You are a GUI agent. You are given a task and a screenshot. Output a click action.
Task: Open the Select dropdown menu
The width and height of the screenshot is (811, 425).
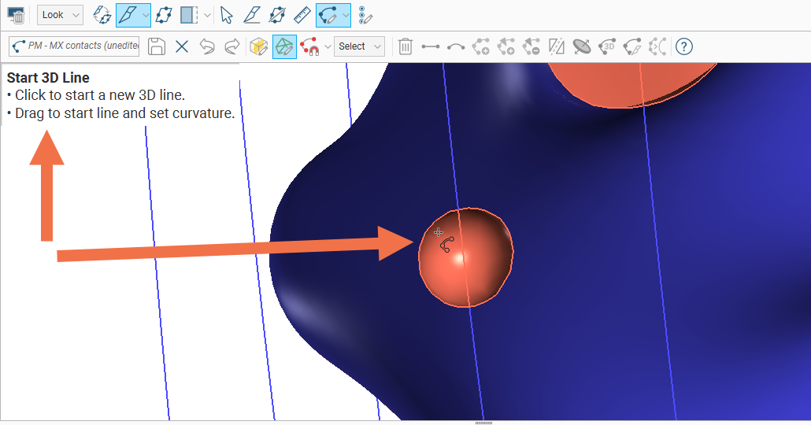coord(359,46)
